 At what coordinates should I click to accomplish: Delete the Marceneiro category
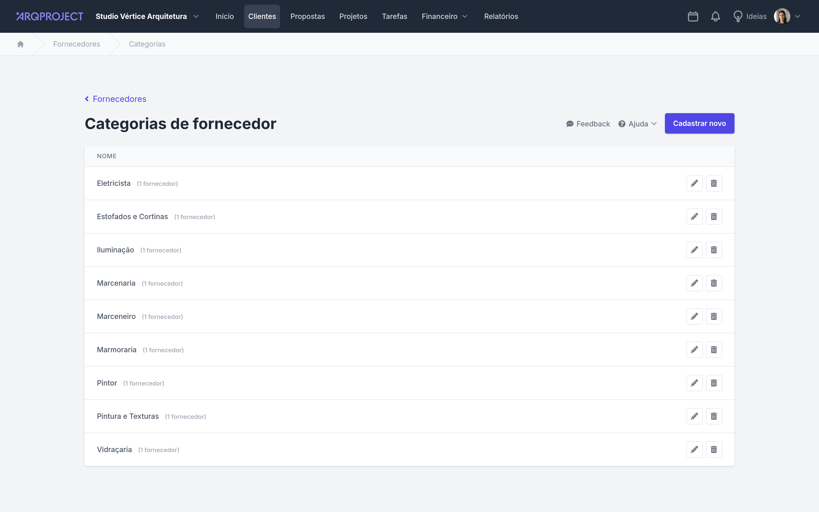point(714,316)
